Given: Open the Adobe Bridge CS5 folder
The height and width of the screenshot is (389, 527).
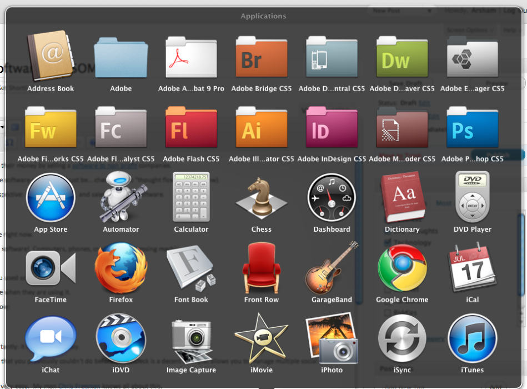Looking at the screenshot, I should click(262, 58).
